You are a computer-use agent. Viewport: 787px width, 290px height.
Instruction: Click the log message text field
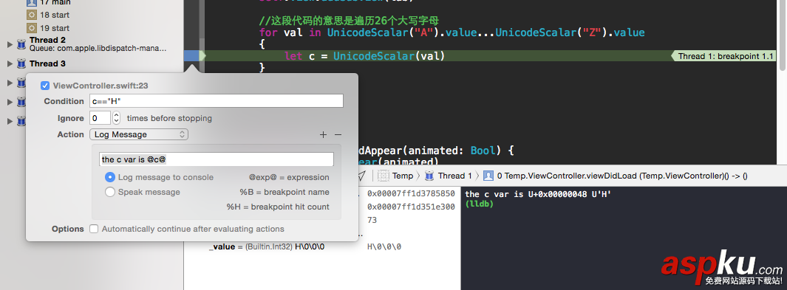pos(217,159)
